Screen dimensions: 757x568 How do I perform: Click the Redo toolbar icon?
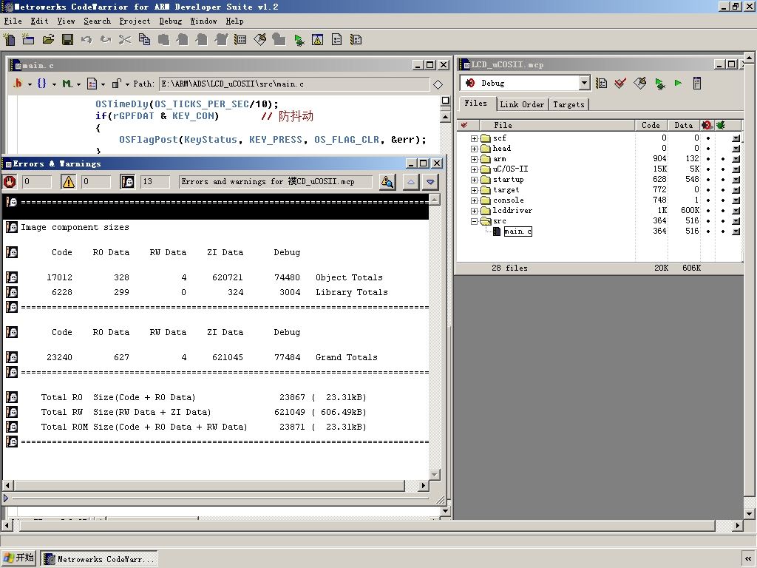click(106, 40)
